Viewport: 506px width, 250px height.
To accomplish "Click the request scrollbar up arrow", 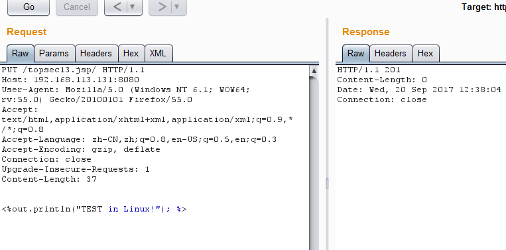I will (314, 70).
